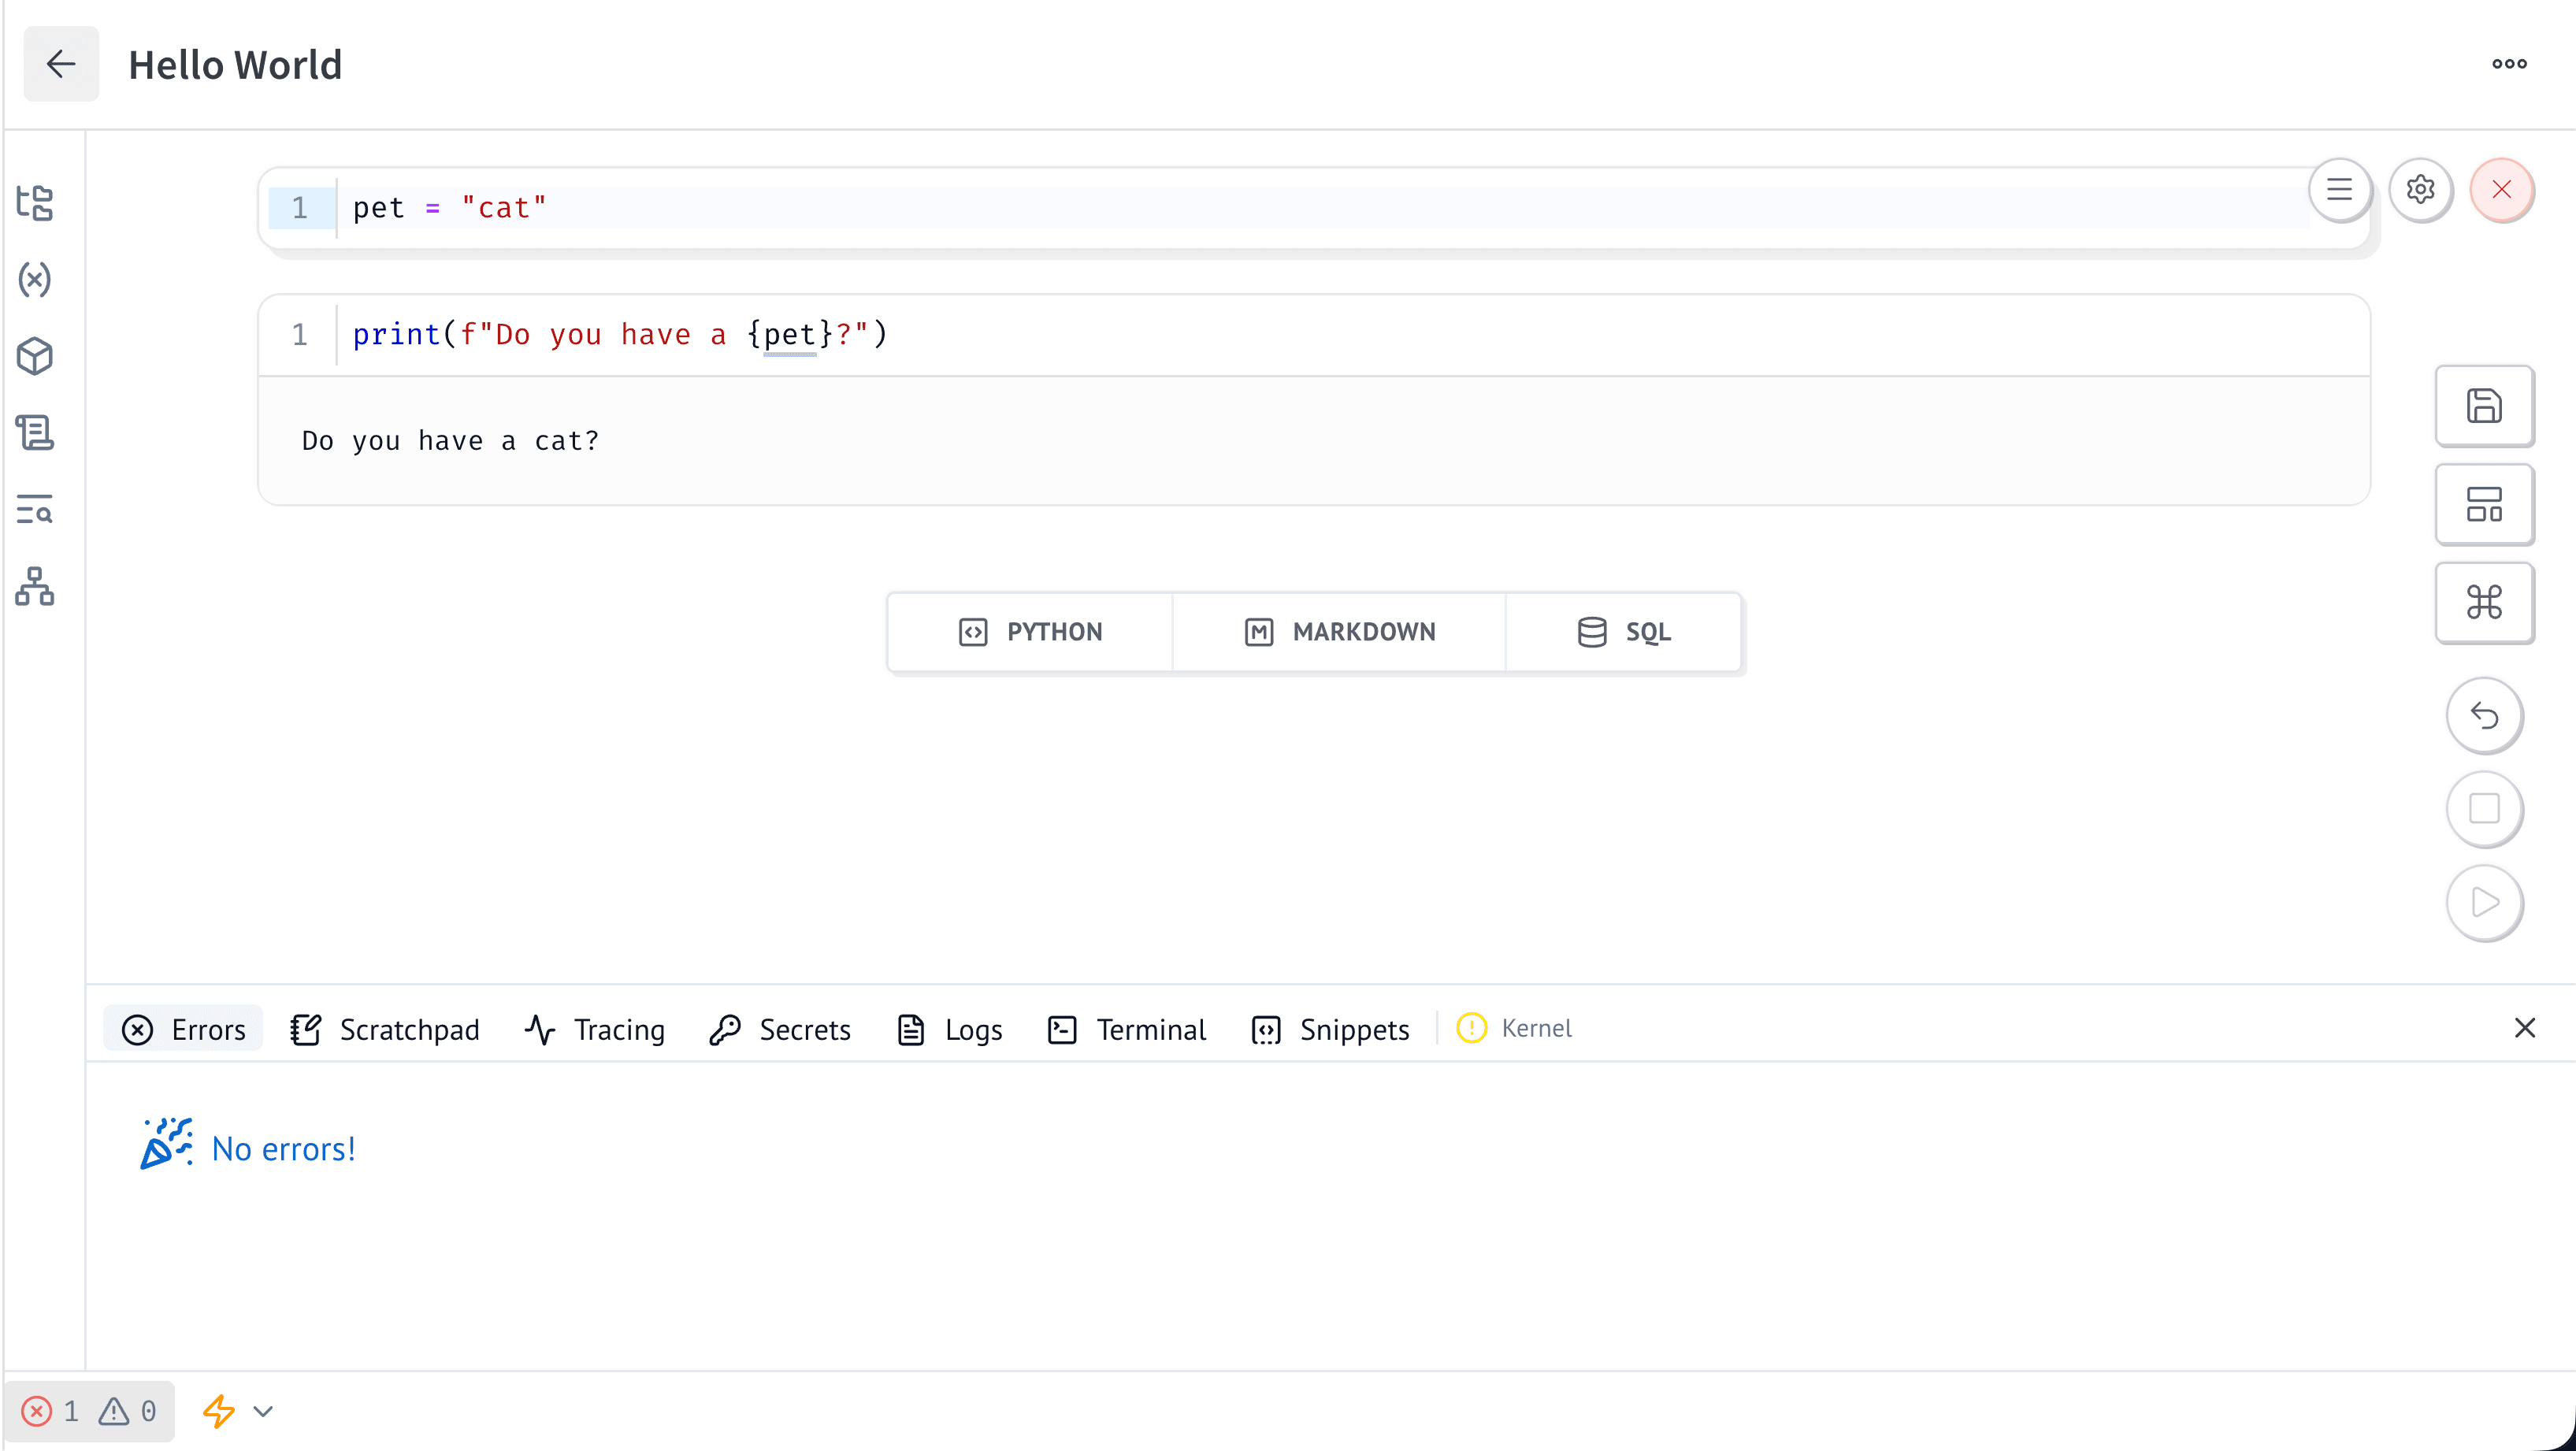Add a new Markdown cell
2576x1451 pixels.
[1339, 632]
